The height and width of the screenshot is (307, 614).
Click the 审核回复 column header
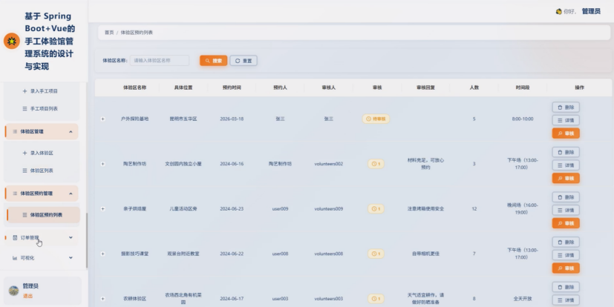click(425, 88)
